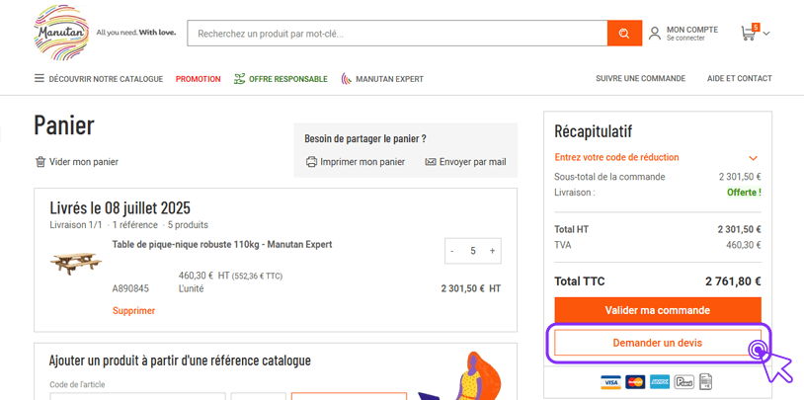Click Entrez votre code de réduction
The width and height of the screenshot is (804, 400).
pyautogui.click(x=617, y=157)
